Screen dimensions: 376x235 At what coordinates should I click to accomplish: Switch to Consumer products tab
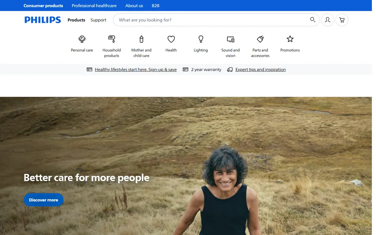coord(43,5)
